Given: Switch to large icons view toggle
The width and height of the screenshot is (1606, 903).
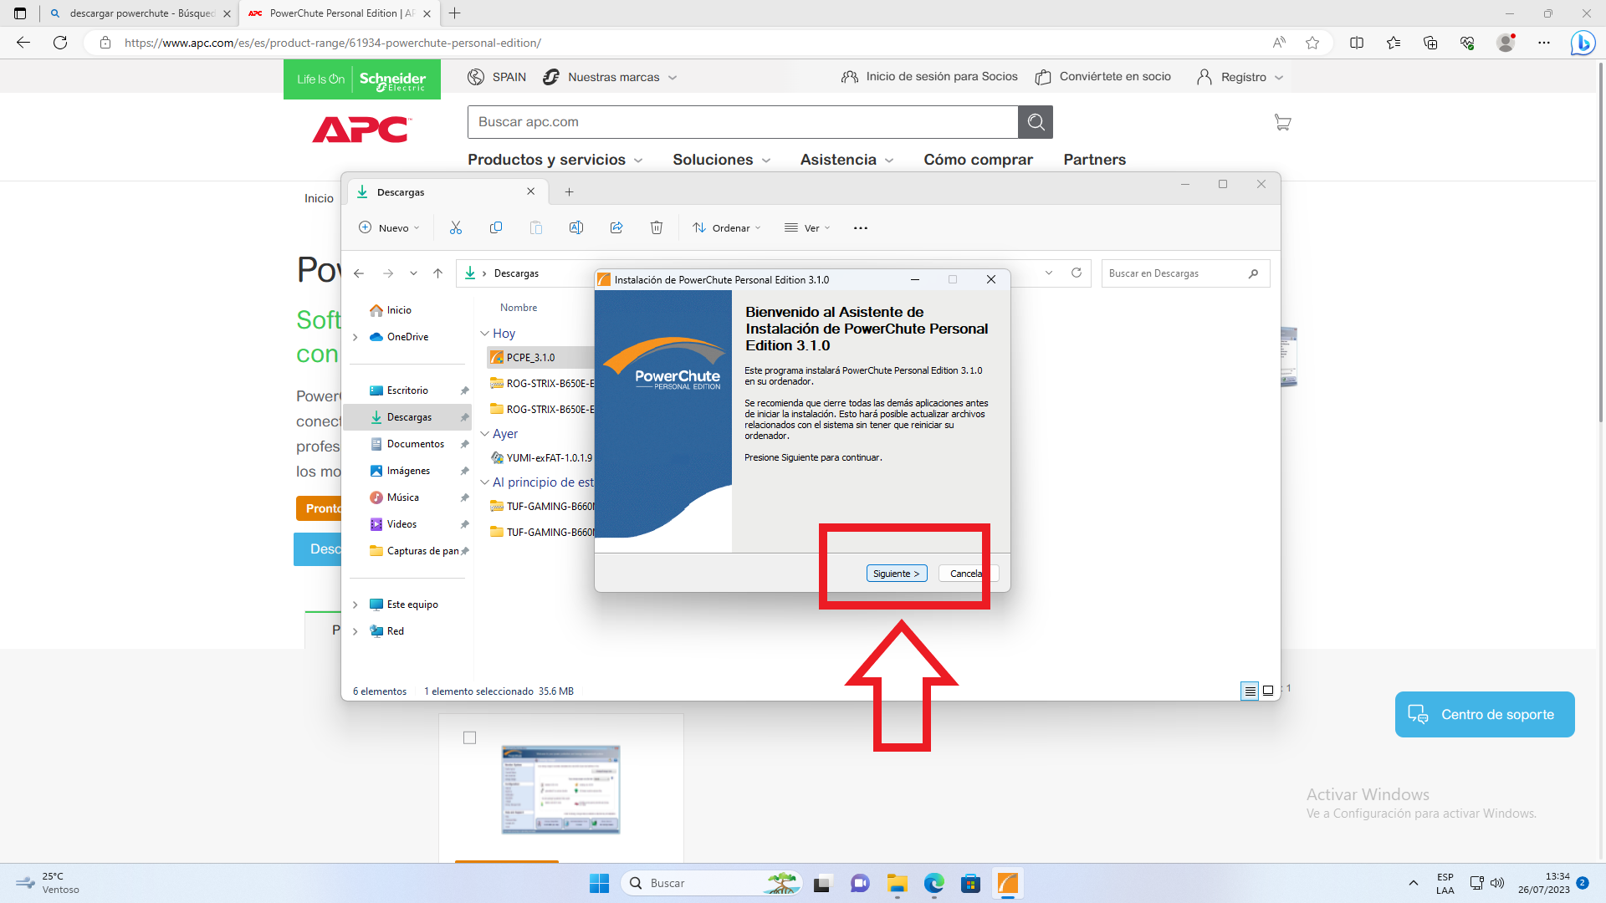Looking at the screenshot, I should (x=1268, y=691).
